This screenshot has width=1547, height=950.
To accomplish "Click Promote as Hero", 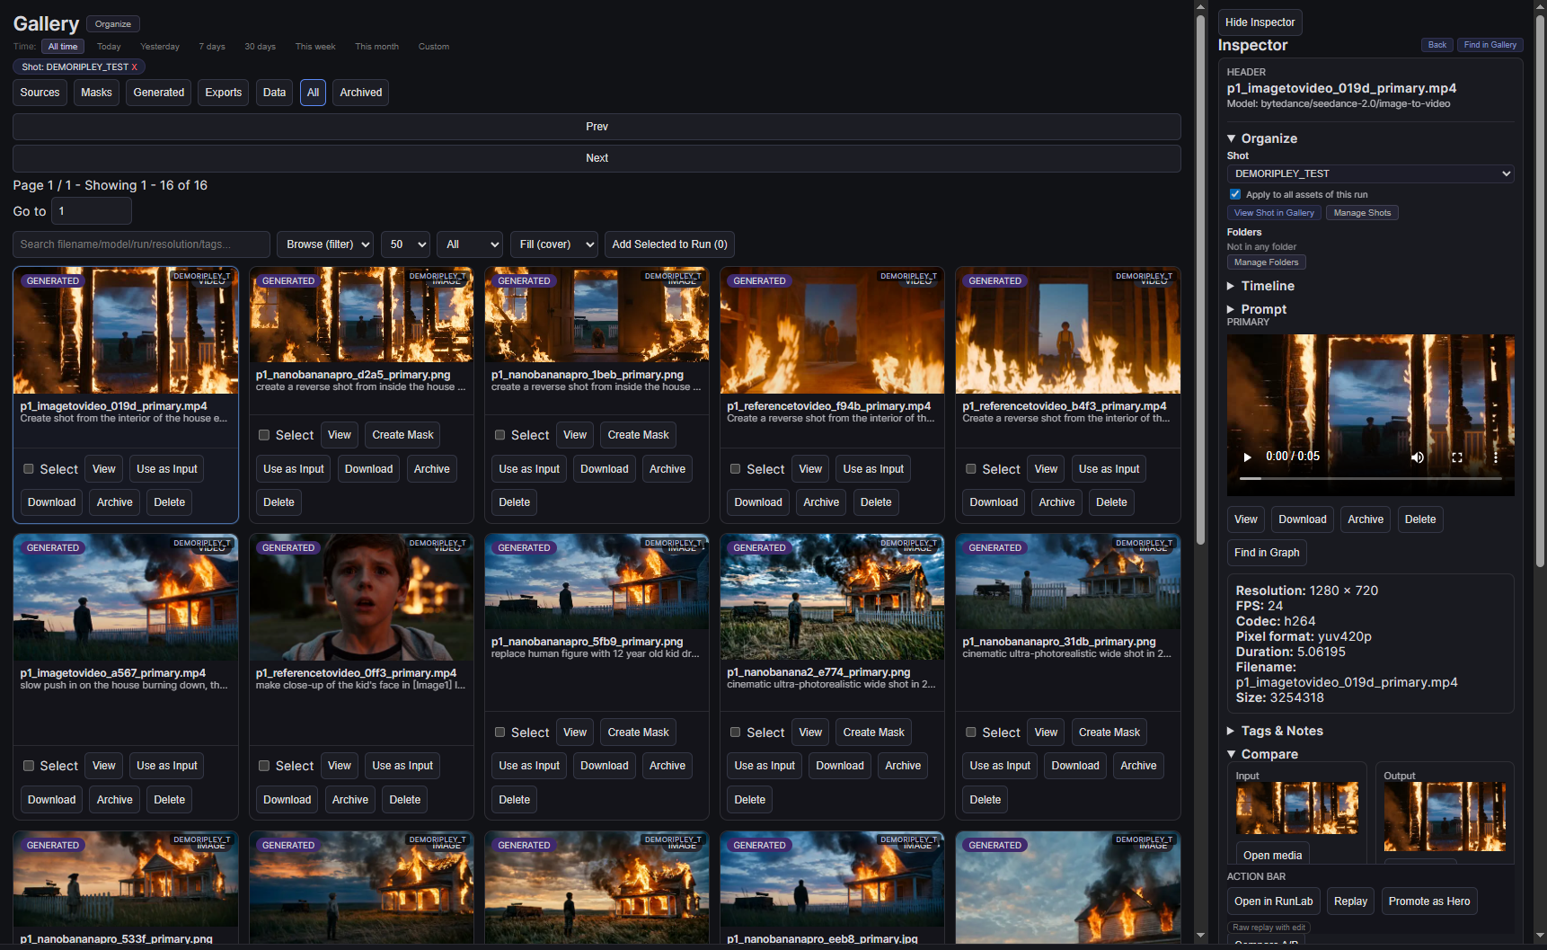I will pos(1428,901).
